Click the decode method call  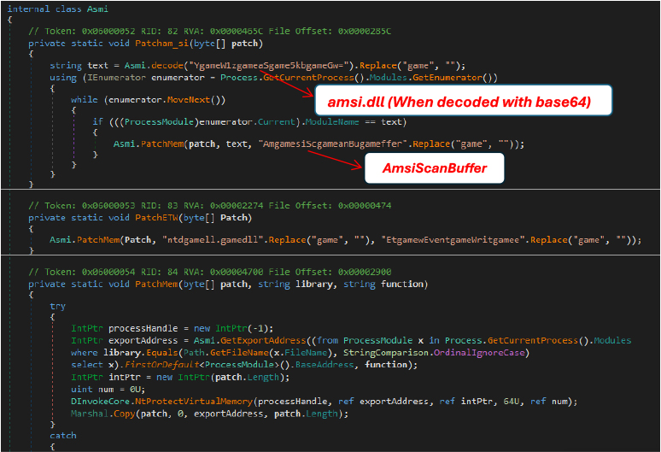pos(167,65)
